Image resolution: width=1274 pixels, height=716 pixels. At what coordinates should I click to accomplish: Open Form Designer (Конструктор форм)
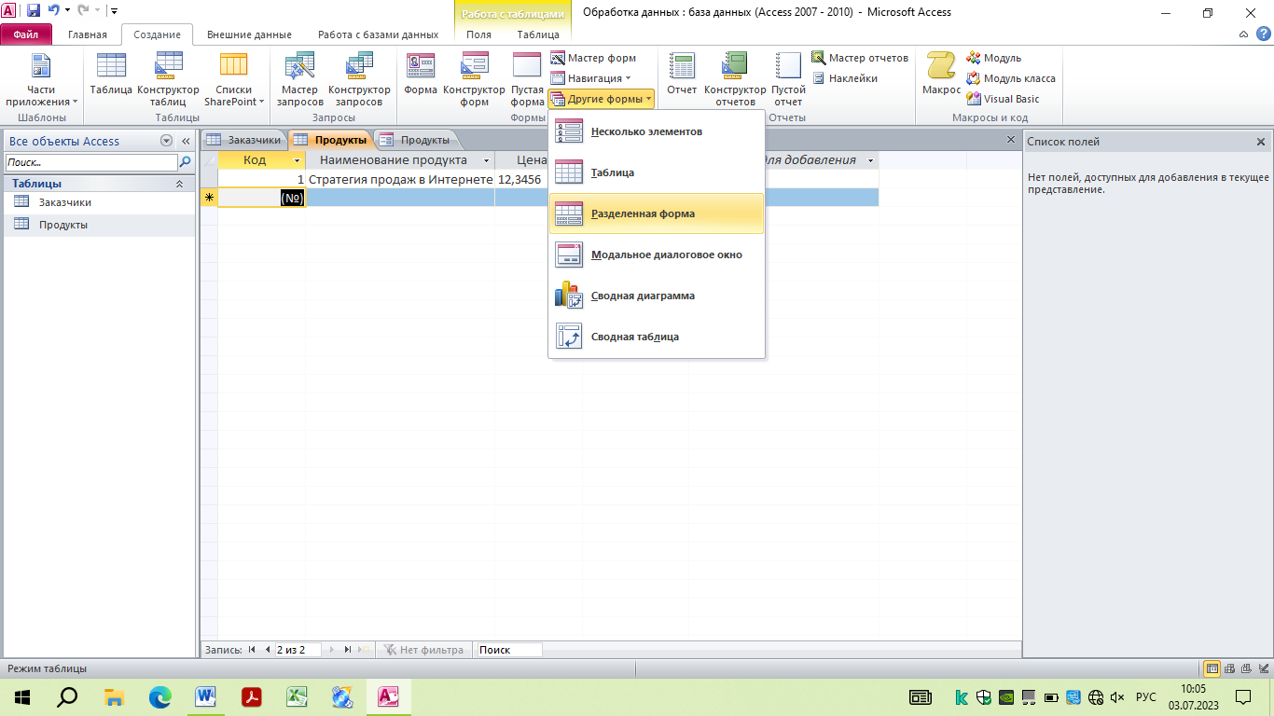474,78
